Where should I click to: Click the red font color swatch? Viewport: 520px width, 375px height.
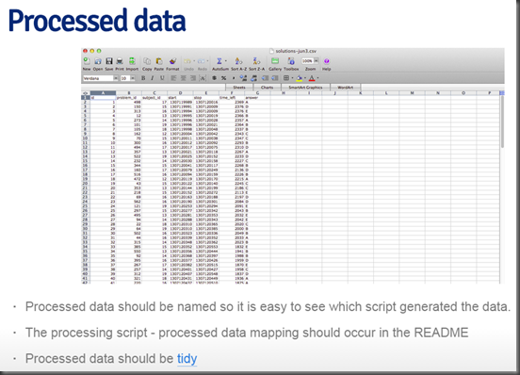coord(312,78)
